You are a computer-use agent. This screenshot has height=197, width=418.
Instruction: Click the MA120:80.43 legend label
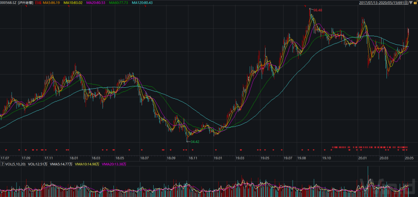click(x=142, y=3)
